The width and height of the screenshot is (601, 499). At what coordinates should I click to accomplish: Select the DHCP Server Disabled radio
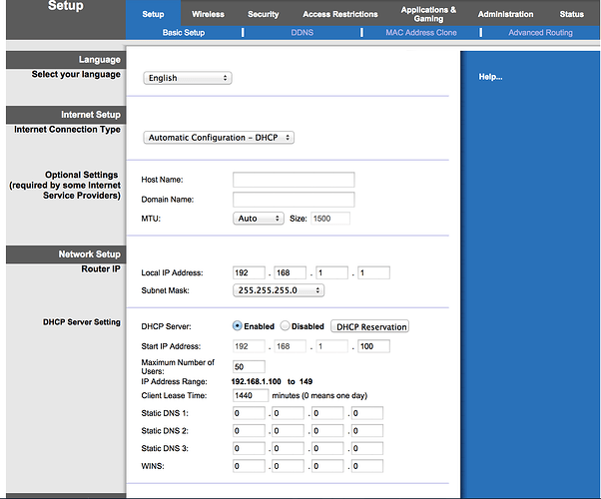tap(285, 325)
